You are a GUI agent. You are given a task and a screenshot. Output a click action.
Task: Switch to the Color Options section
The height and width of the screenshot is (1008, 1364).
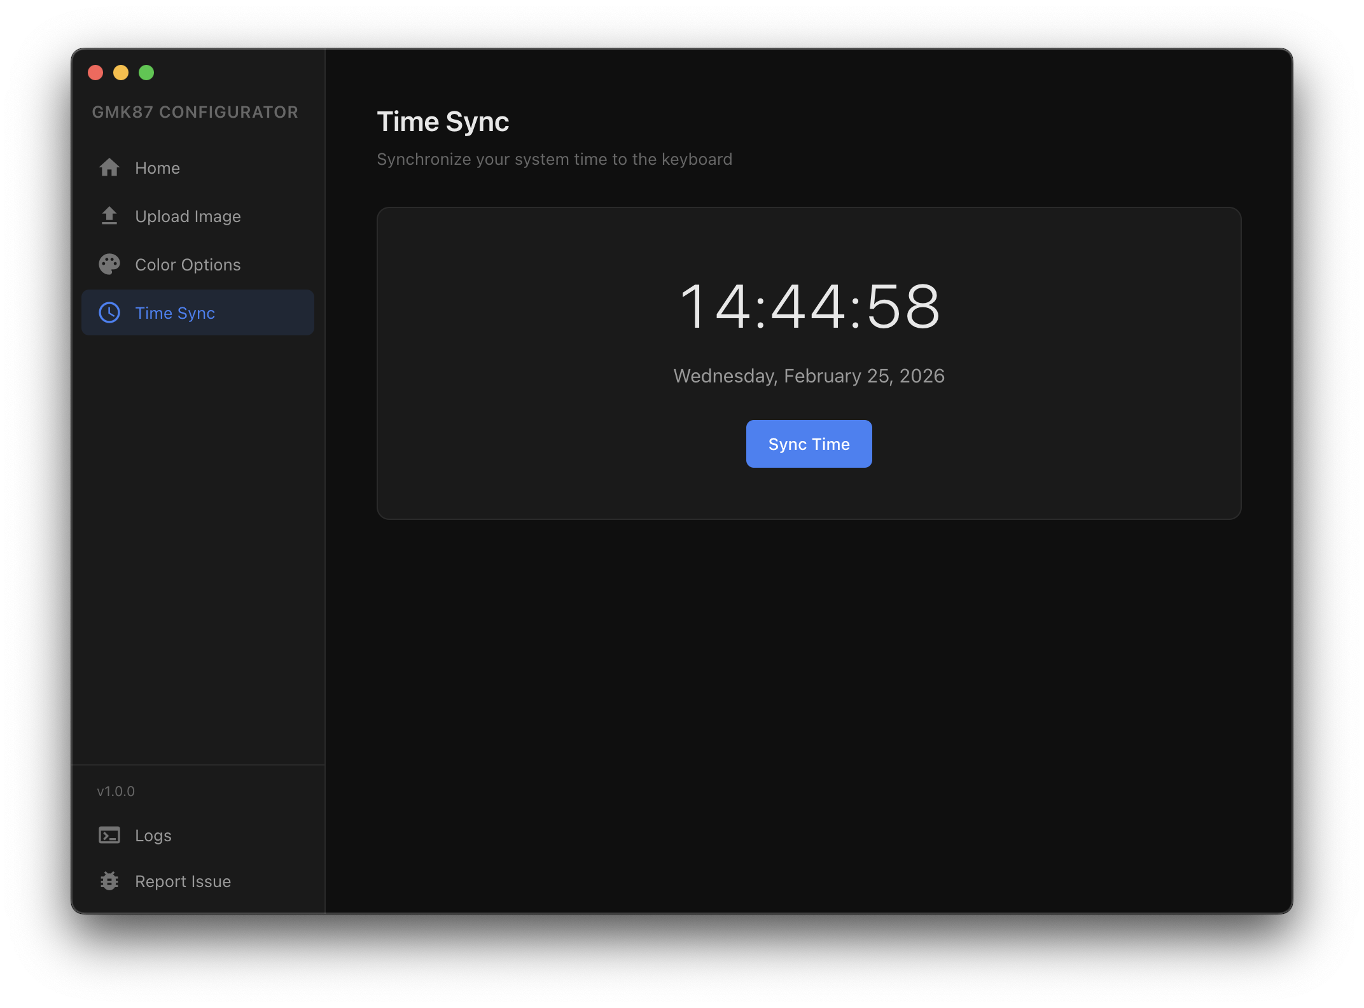(x=188, y=264)
